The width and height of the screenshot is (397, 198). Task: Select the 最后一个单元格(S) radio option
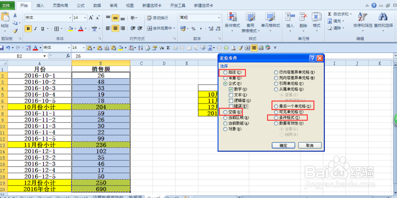pyautogui.click(x=276, y=106)
